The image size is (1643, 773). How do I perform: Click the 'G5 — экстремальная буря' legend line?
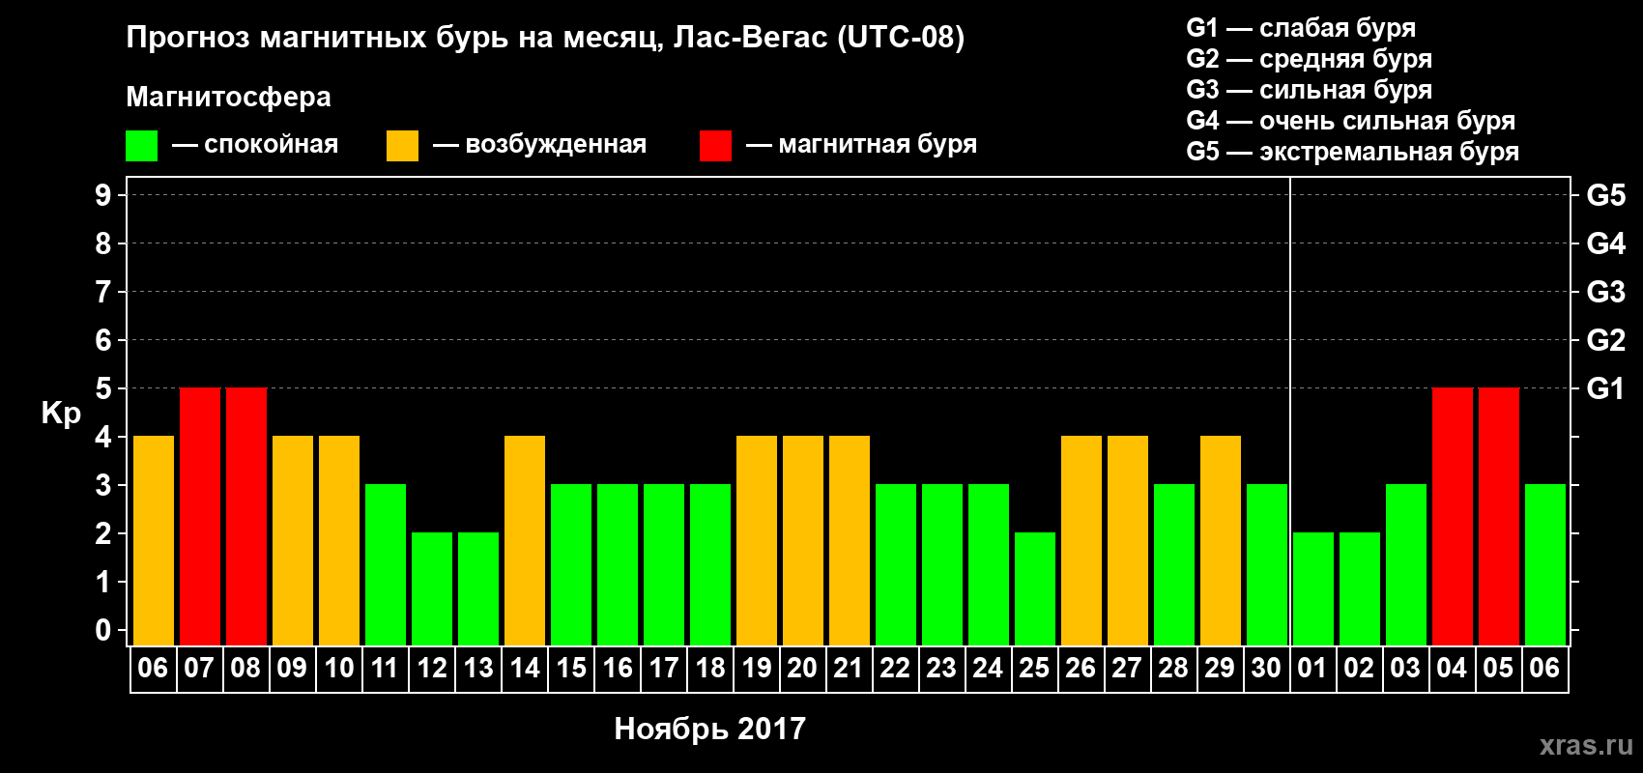[x=1352, y=152]
